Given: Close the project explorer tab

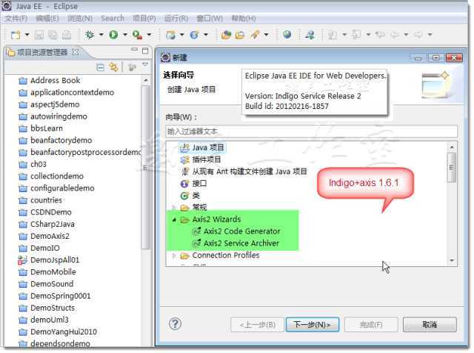Looking at the screenshot, I should [76, 52].
